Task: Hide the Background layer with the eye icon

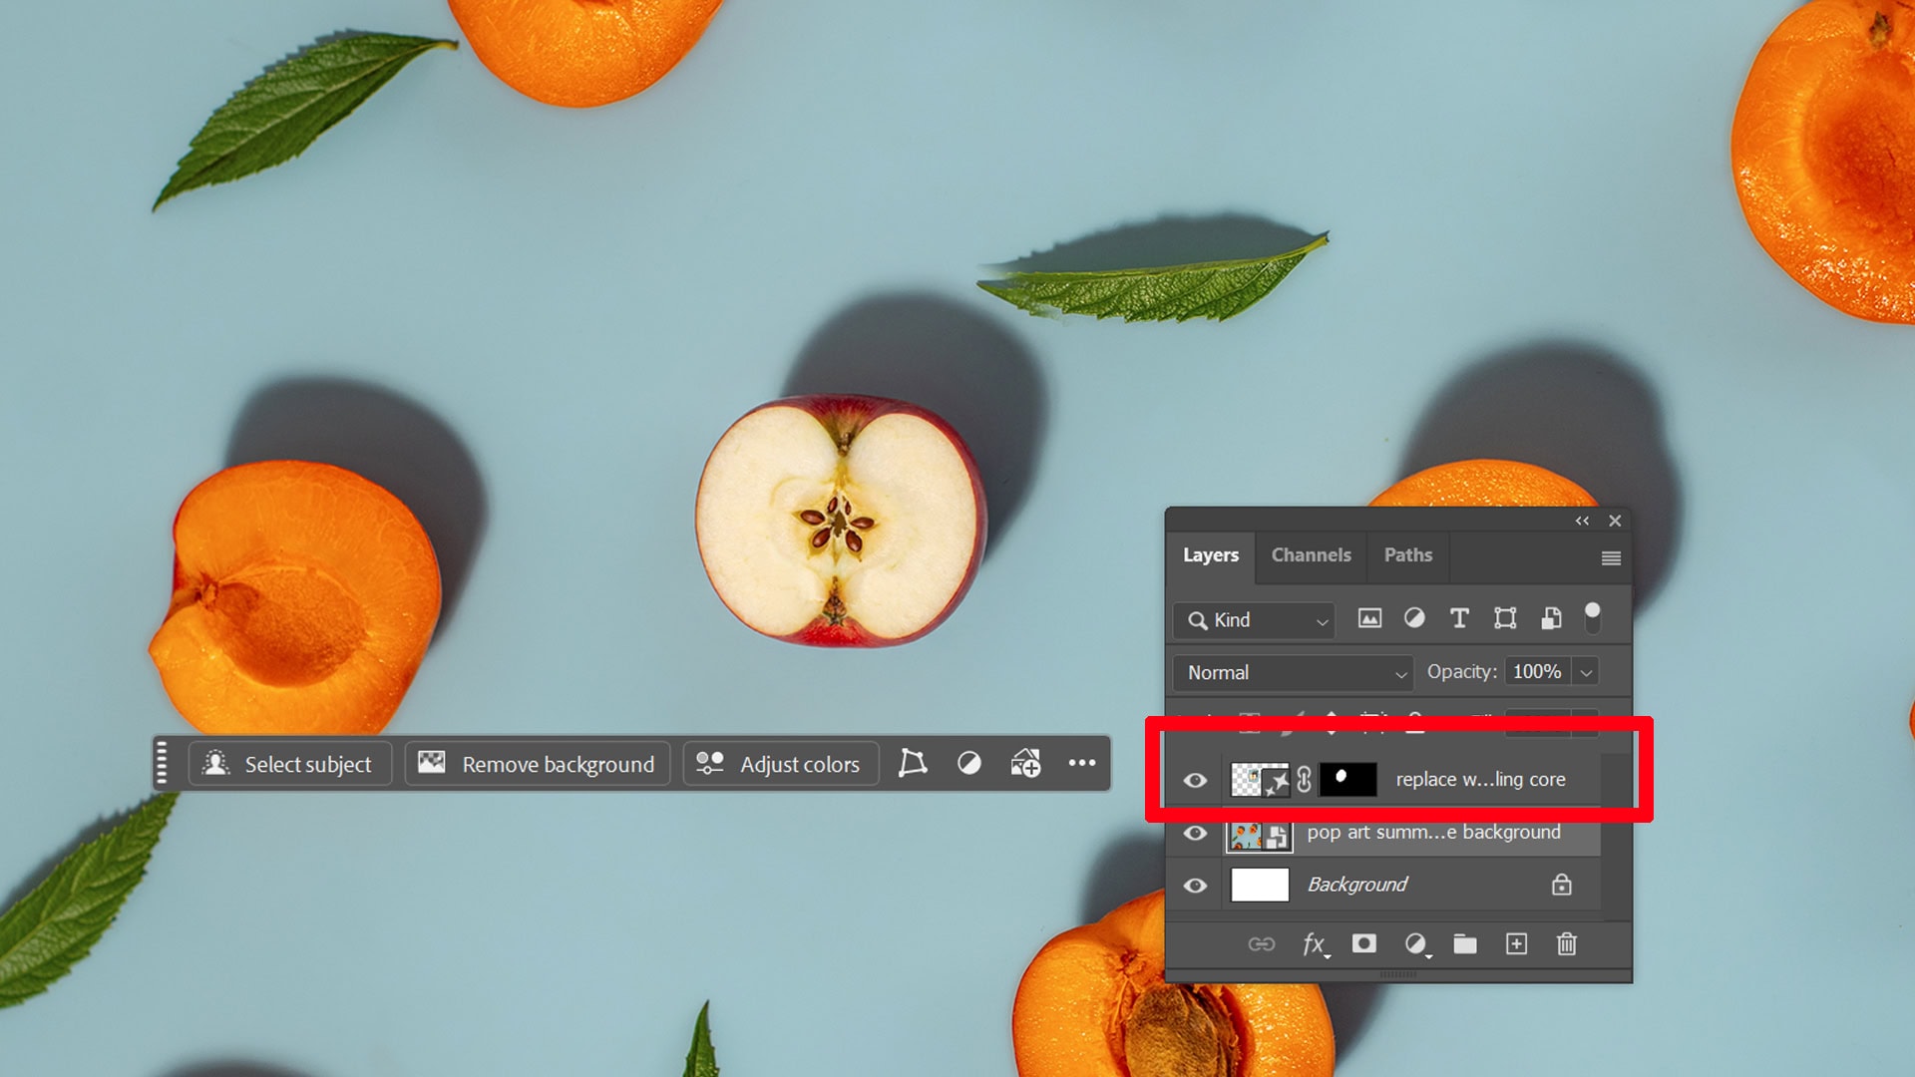Action: [1195, 886]
